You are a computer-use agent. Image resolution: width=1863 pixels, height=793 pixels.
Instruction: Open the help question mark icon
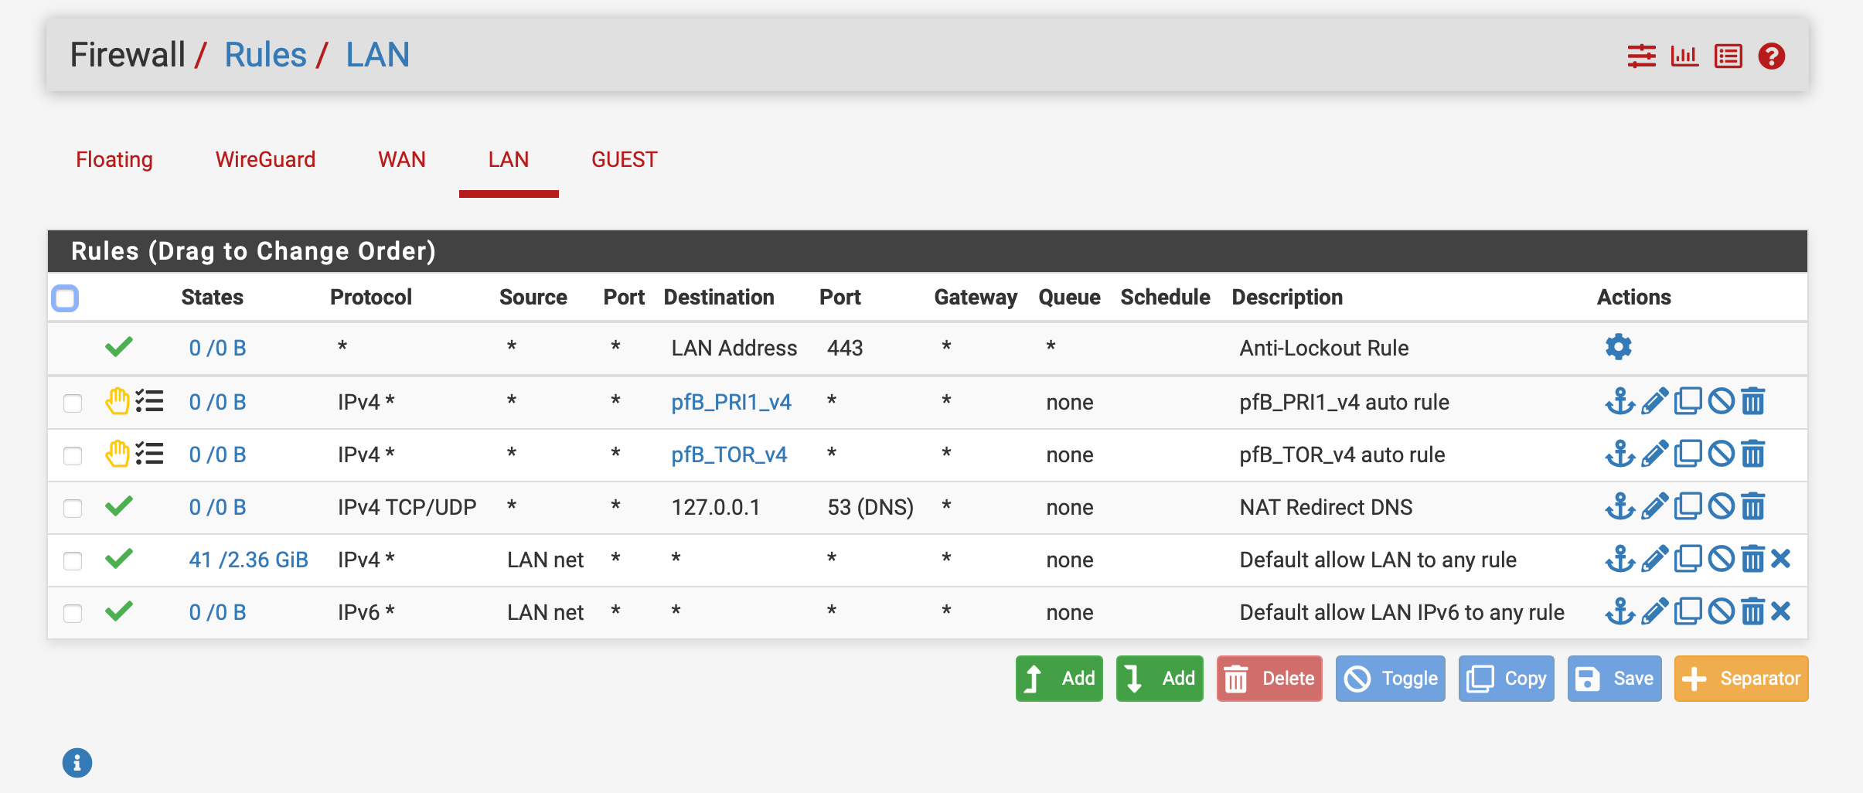click(1772, 55)
